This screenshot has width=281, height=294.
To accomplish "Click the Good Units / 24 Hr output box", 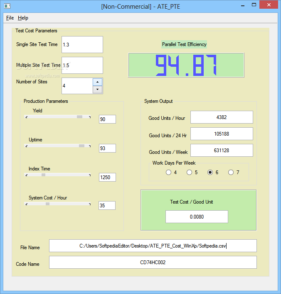I will [222, 134].
